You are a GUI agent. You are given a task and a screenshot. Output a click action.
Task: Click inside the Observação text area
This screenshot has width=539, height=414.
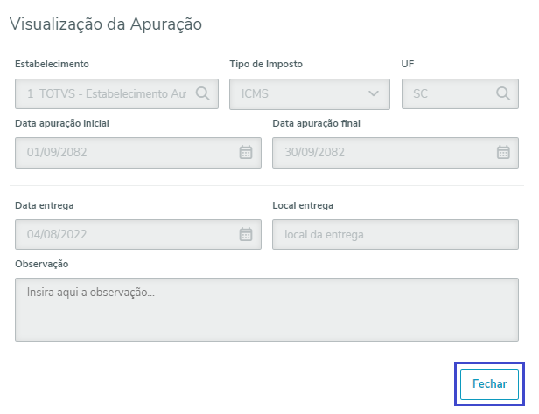click(267, 308)
